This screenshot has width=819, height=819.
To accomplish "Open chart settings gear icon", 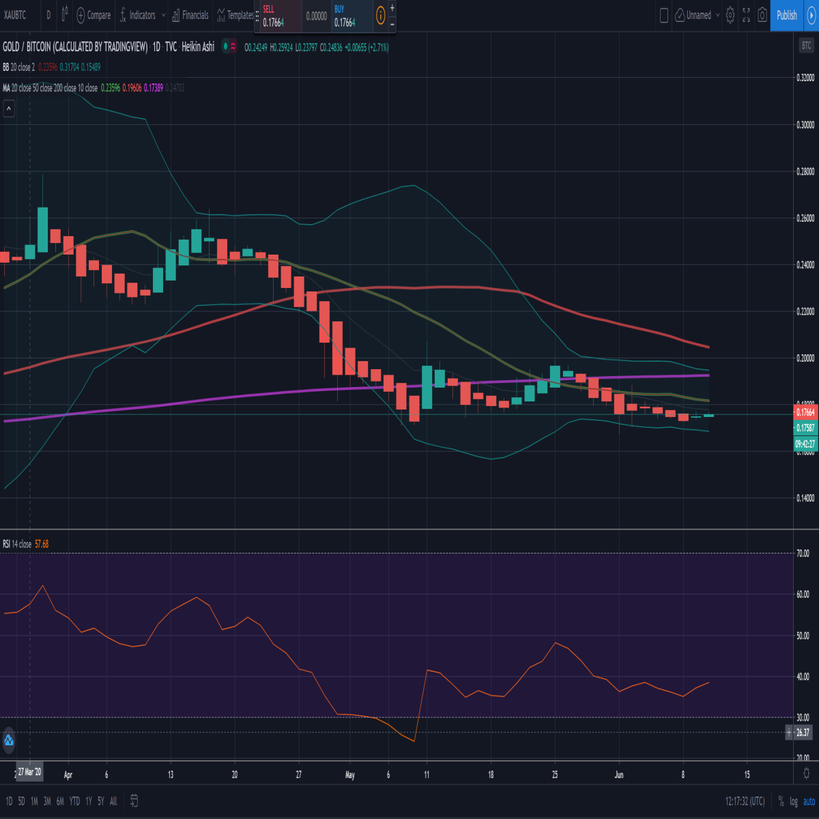I will tap(730, 15).
